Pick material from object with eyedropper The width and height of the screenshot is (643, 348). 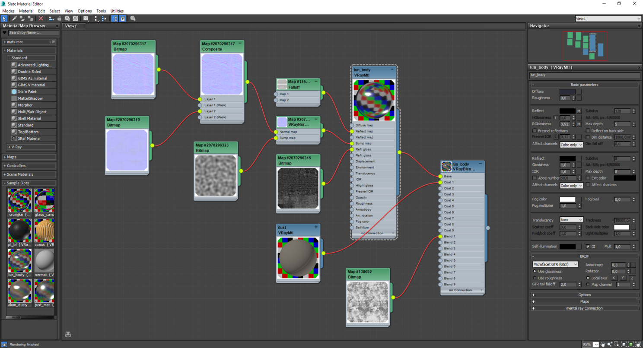[14, 19]
